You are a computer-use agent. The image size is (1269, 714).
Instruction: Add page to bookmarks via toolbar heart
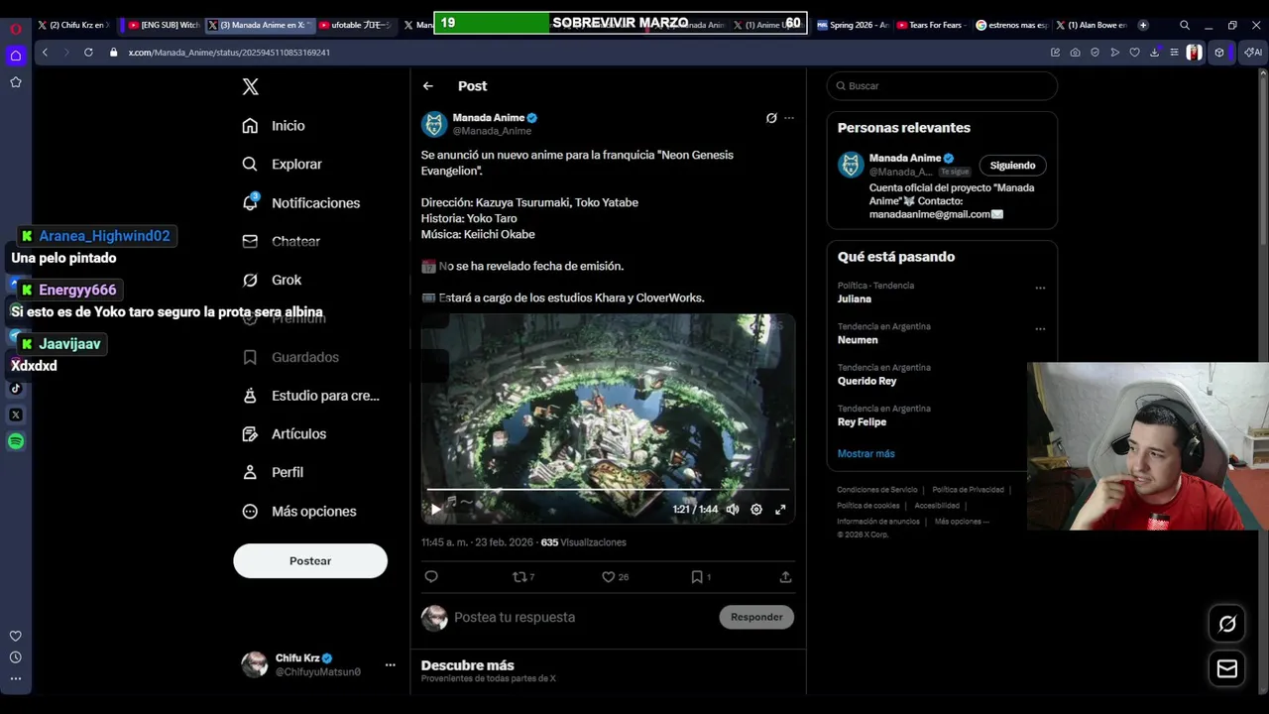[1134, 53]
